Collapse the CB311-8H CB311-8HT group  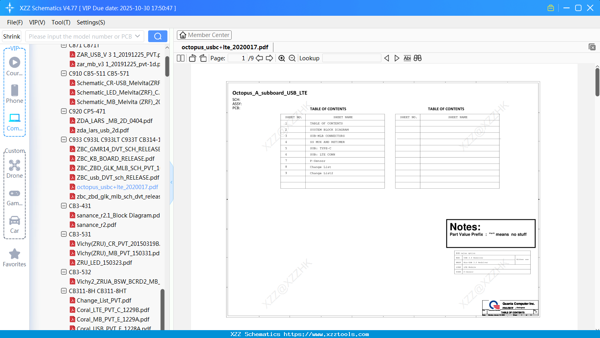pyautogui.click(x=64, y=291)
